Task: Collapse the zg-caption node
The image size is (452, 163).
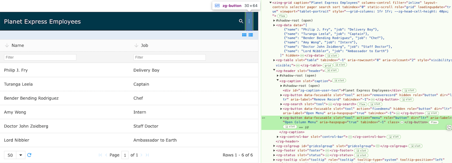Action: tap(278, 81)
